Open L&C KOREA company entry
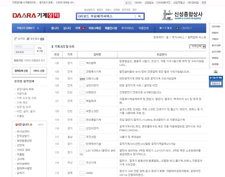 [98, 152]
